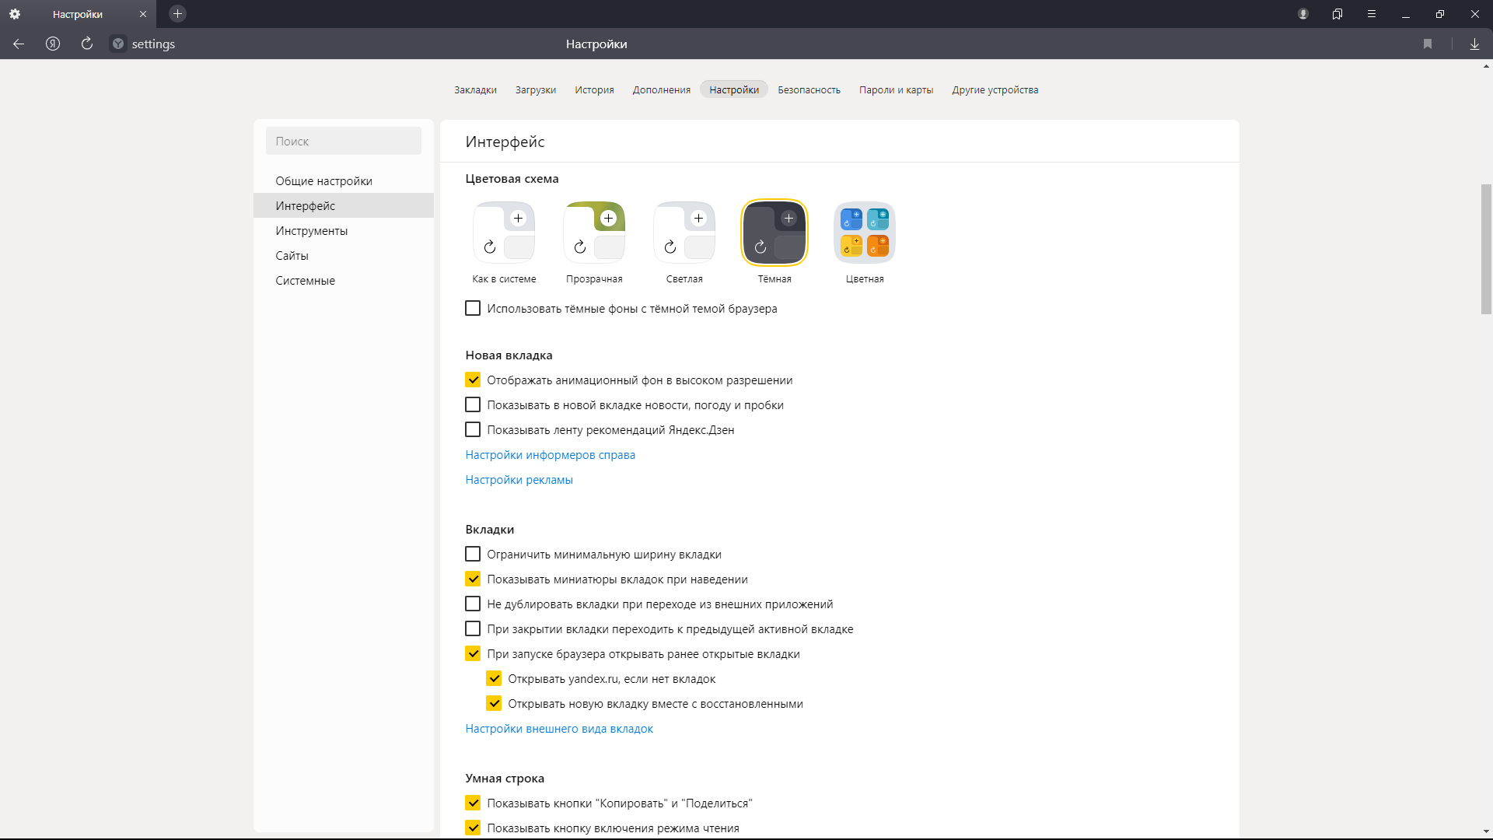Viewport: 1493px width, 840px height.
Task: Open a new tab with the plus button
Action: point(177,14)
